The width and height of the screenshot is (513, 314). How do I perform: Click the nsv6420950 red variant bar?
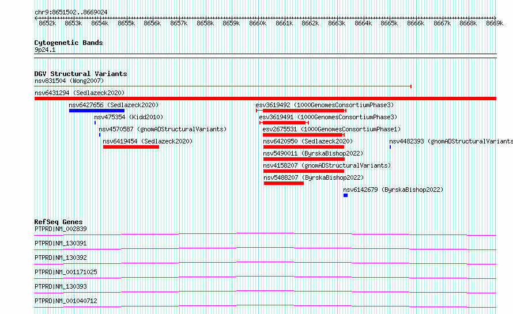(304, 147)
